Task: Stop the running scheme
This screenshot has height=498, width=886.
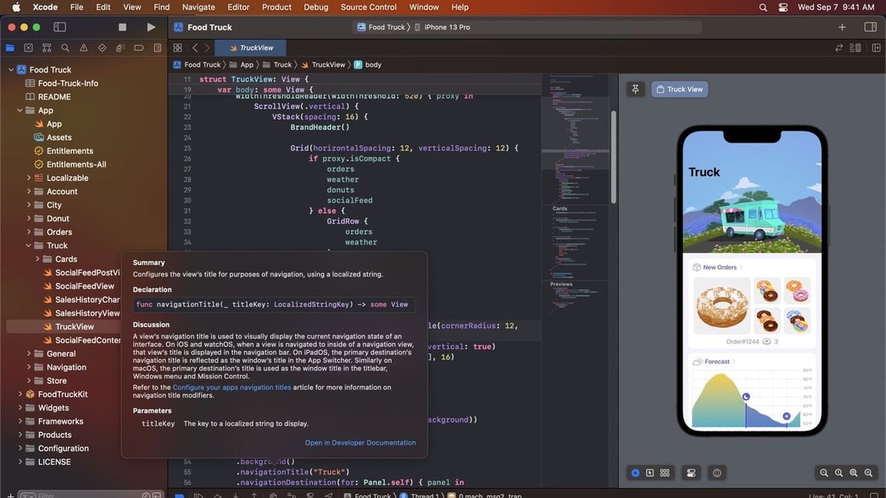Action: (x=122, y=27)
